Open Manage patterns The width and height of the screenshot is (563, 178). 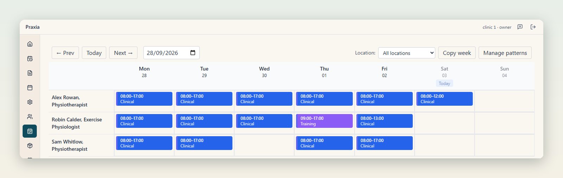[505, 53]
